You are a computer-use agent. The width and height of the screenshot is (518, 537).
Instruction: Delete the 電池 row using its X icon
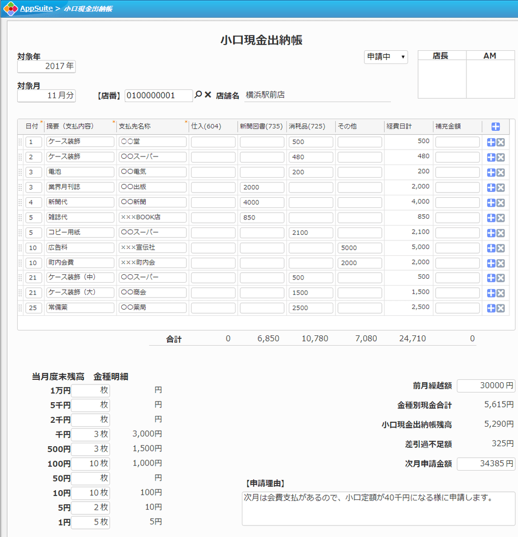click(x=500, y=172)
